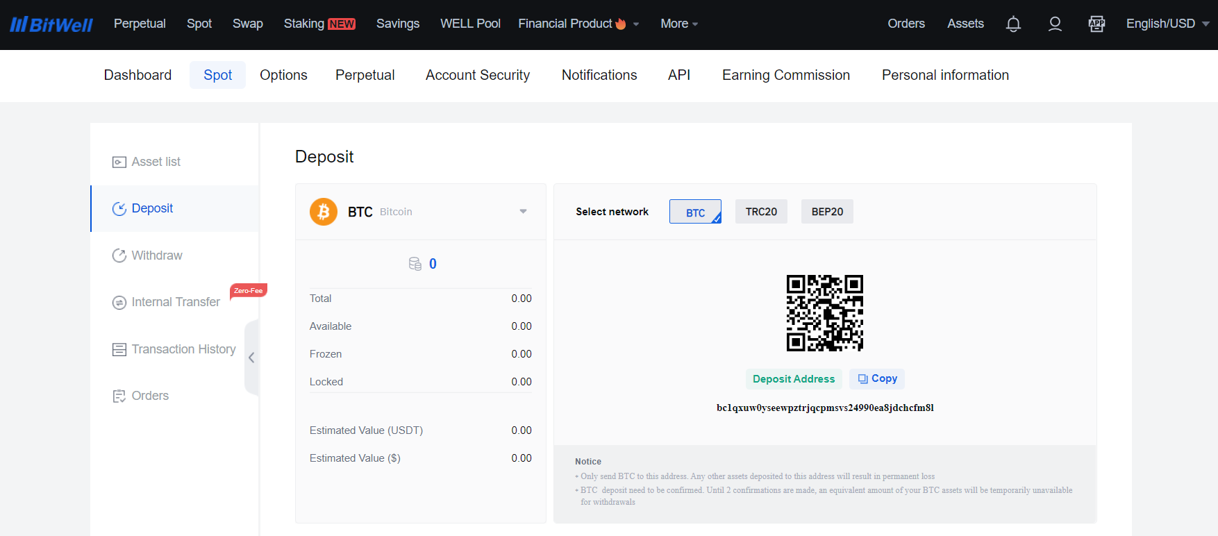
Task: Select the TRC20 network option
Action: coord(761,212)
